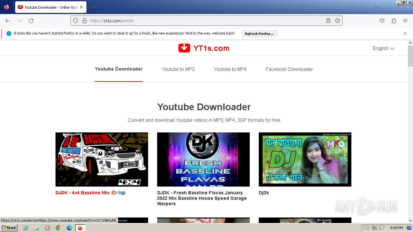Click the DJDK - 4x4 Bassline Mix title
Viewport: 413px width, 232px height.
click(90, 193)
